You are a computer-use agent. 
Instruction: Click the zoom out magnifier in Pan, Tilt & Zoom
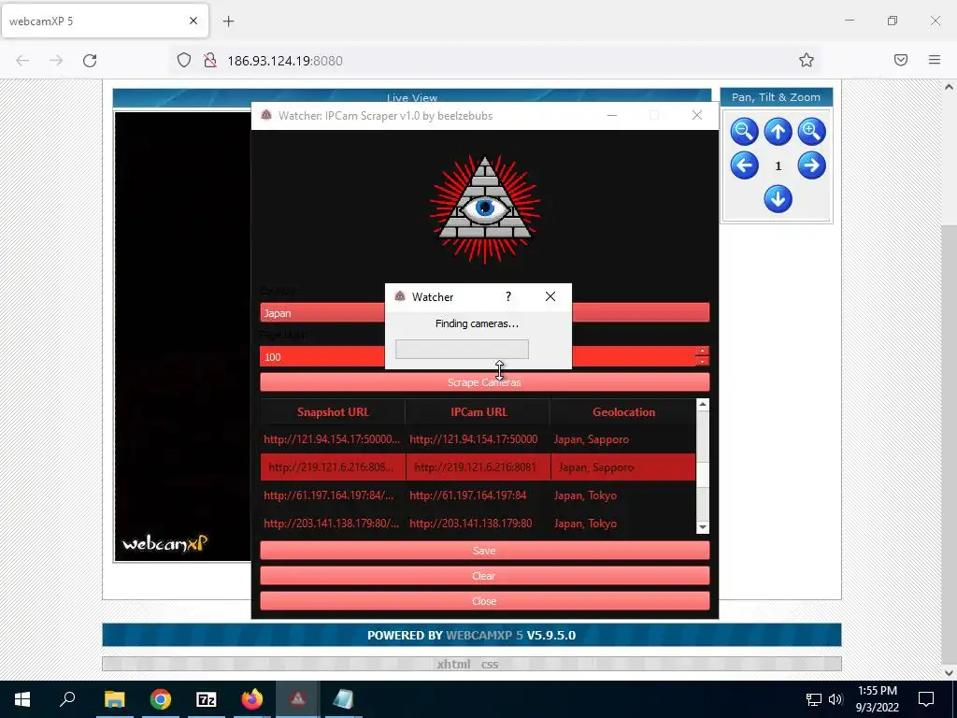pyautogui.click(x=744, y=131)
